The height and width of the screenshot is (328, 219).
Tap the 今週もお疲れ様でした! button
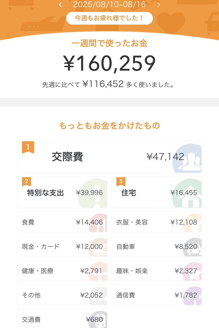click(x=109, y=18)
